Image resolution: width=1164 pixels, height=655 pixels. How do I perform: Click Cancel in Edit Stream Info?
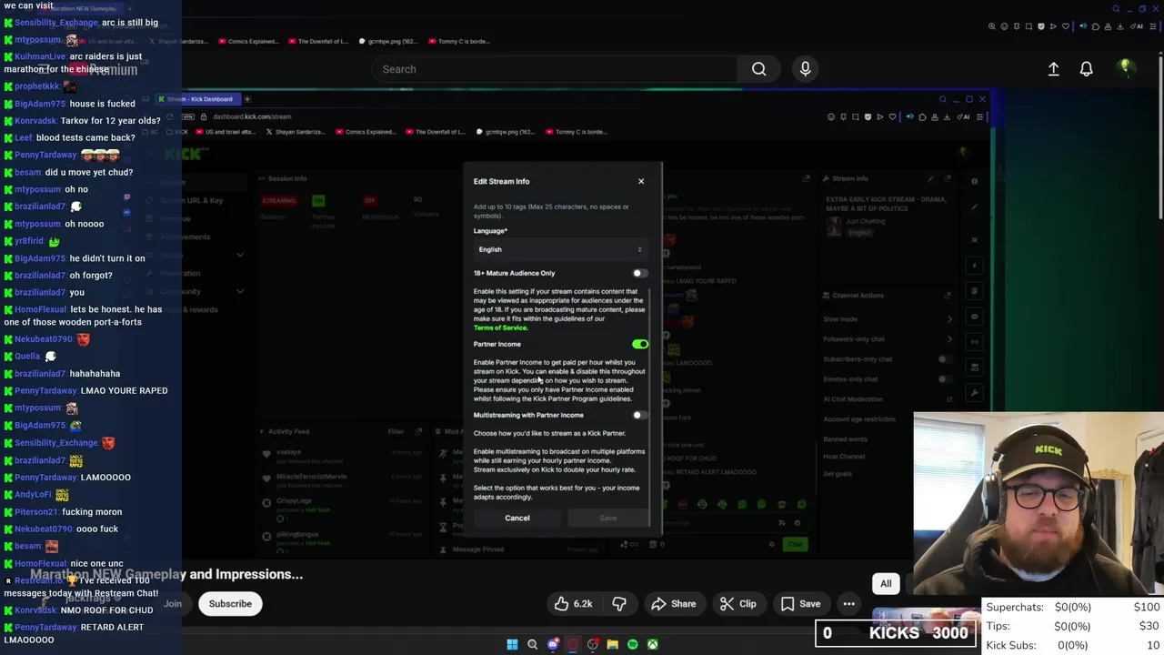click(x=517, y=518)
